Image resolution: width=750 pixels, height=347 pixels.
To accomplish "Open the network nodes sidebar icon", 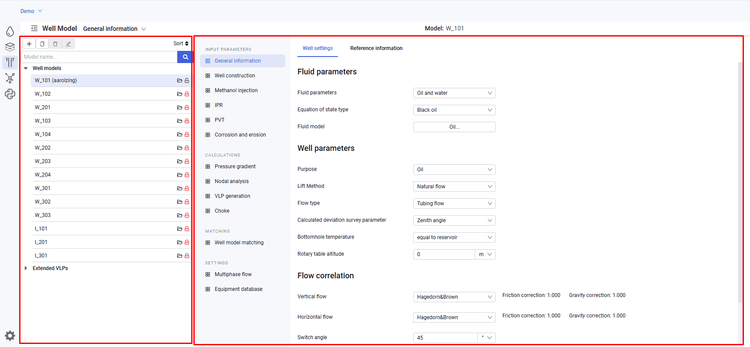I will tap(10, 78).
